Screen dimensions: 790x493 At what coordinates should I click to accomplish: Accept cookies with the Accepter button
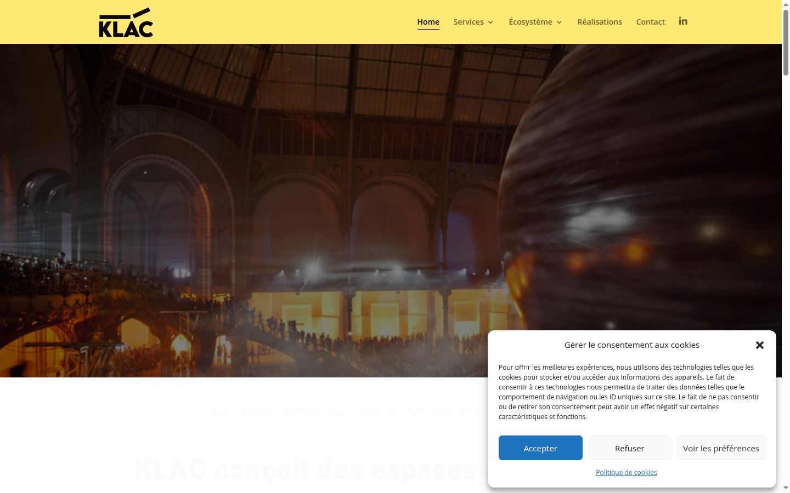[x=540, y=448]
